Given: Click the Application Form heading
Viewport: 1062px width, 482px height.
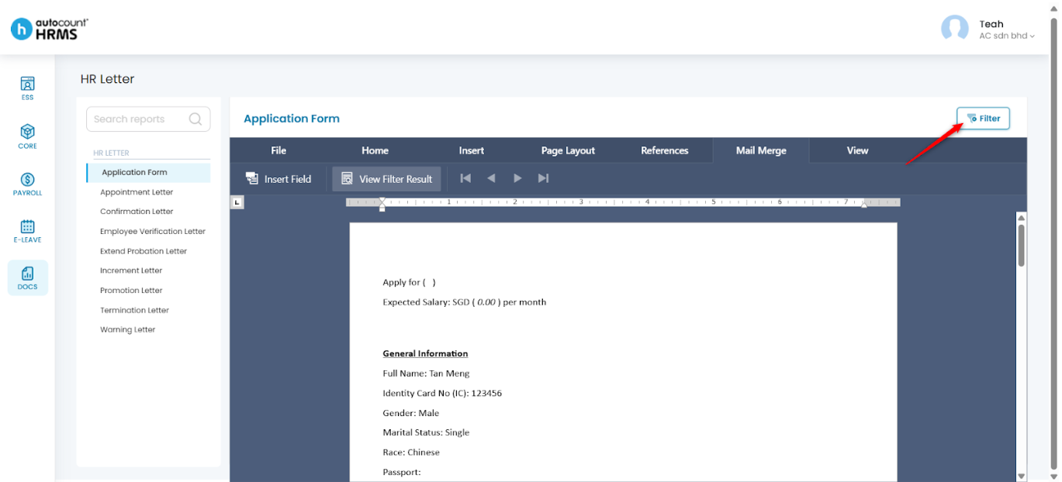Looking at the screenshot, I should (x=292, y=119).
